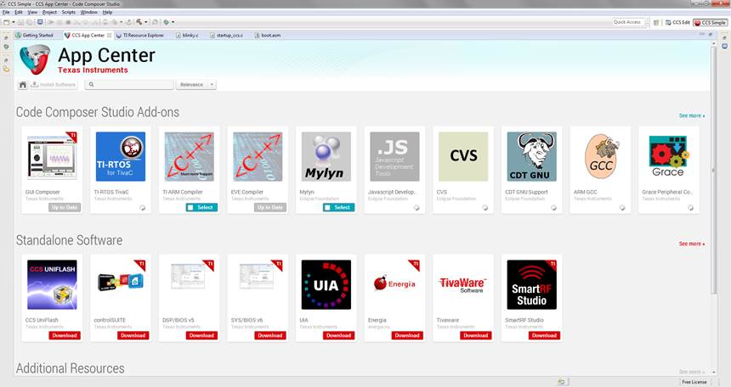Switch to CCS Edit perspective

677,22
